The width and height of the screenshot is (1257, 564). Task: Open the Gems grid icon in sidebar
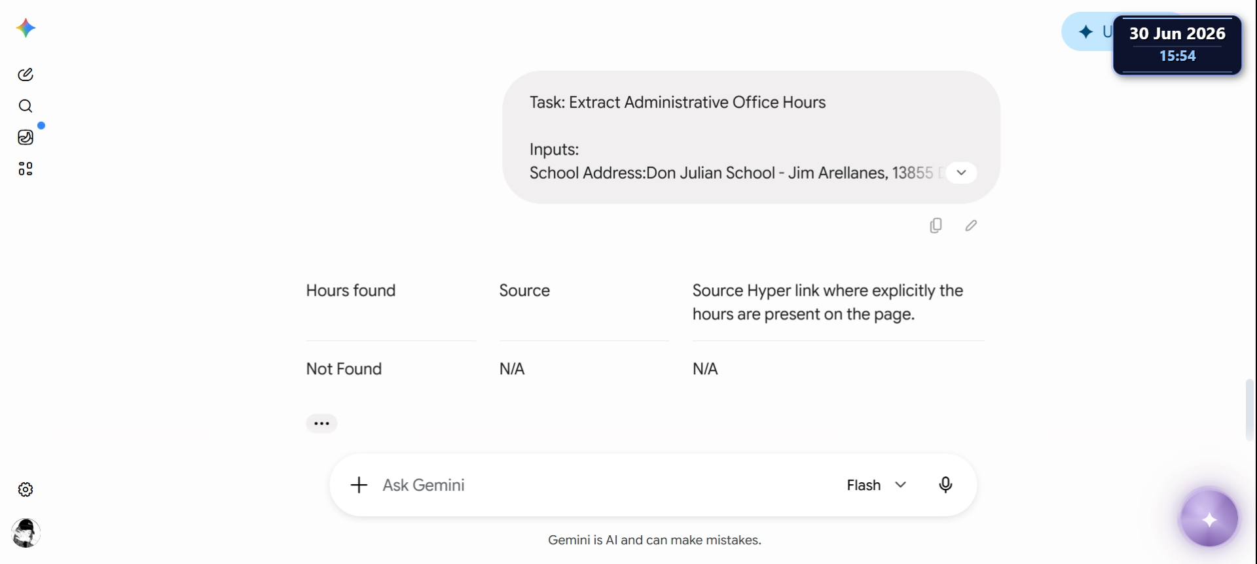26,169
